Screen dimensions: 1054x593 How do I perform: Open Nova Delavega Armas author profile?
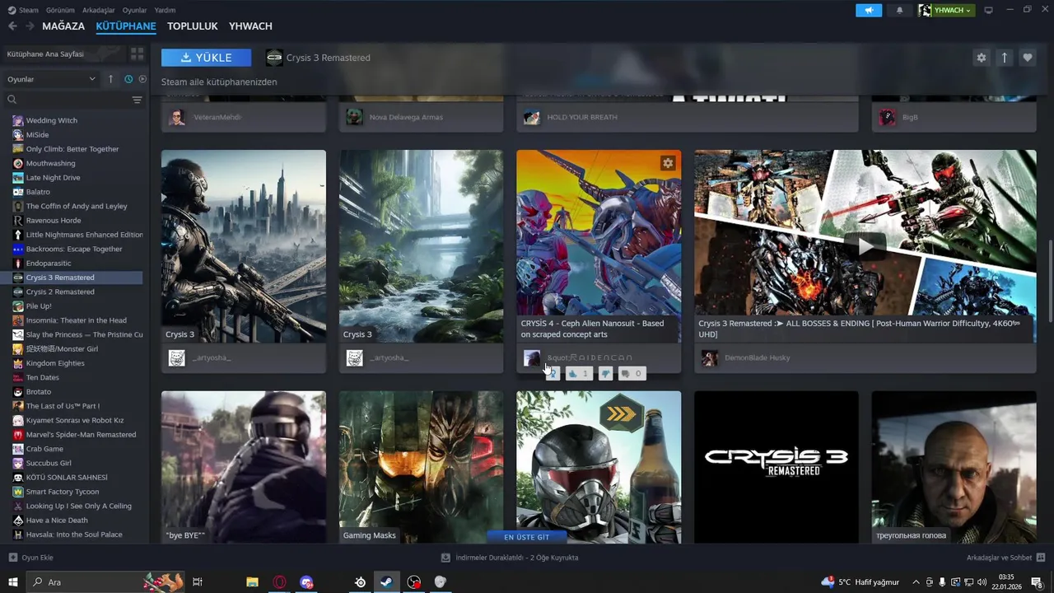pos(406,117)
